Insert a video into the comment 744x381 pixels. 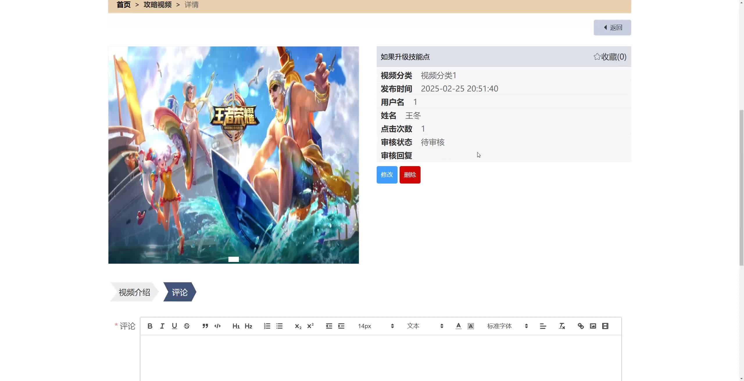point(605,326)
